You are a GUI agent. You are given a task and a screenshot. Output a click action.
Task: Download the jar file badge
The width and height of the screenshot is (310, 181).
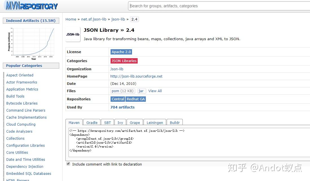141,91
